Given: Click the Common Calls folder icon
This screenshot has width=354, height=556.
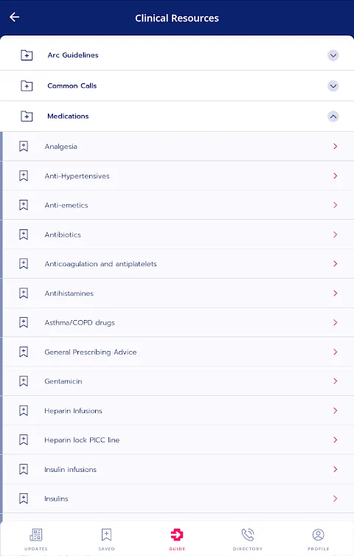Looking at the screenshot, I should 27,86.
